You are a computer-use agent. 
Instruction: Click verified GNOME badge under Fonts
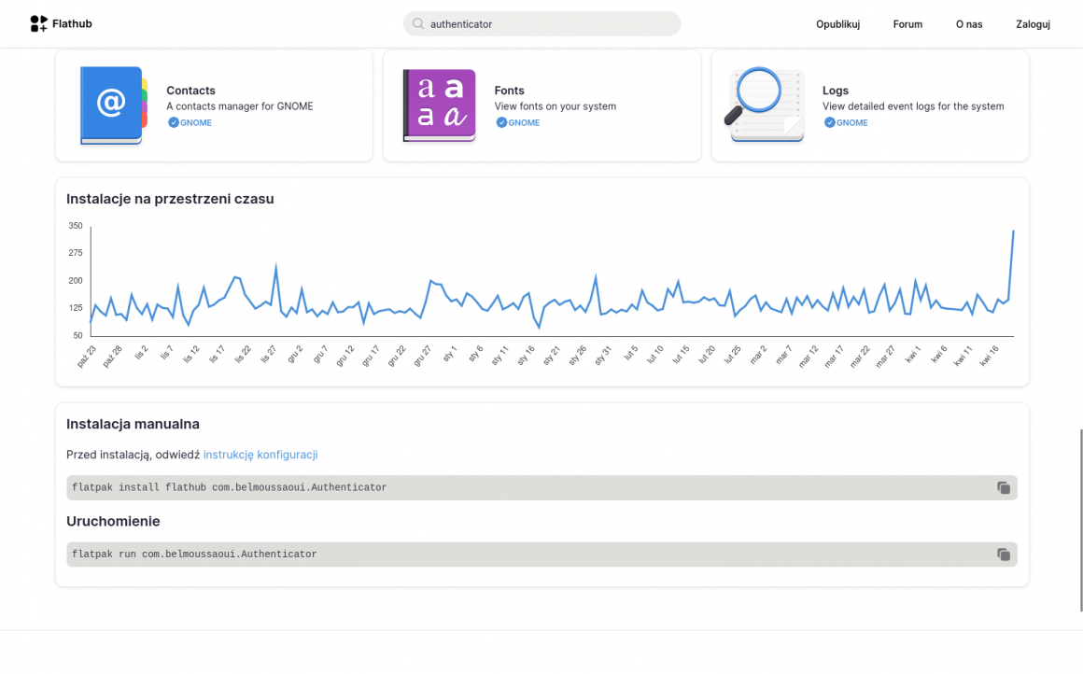(x=518, y=122)
